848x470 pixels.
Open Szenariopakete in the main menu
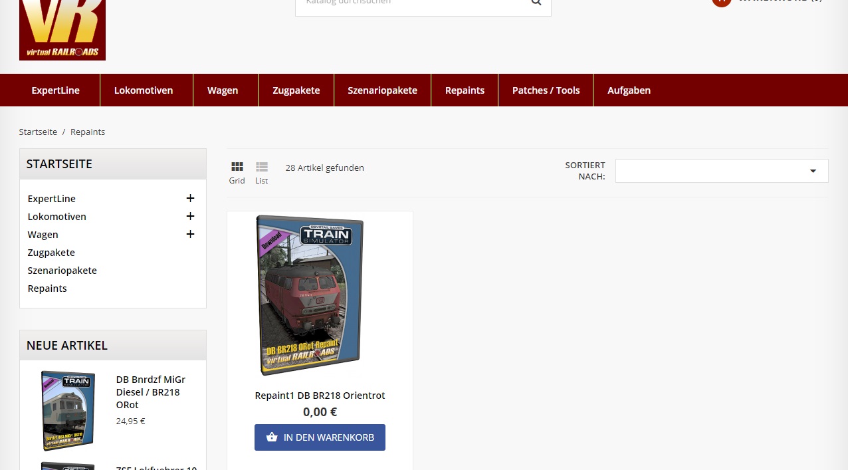coord(383,90)
